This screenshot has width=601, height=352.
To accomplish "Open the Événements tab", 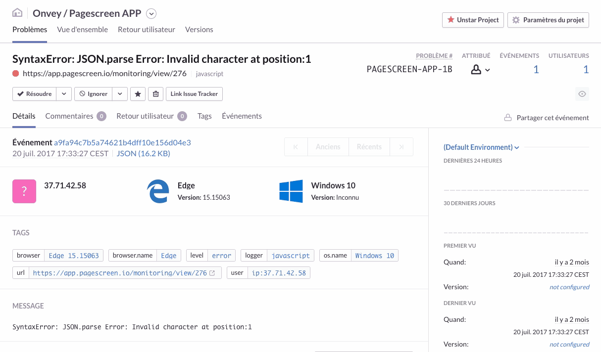I will [242, 116].
